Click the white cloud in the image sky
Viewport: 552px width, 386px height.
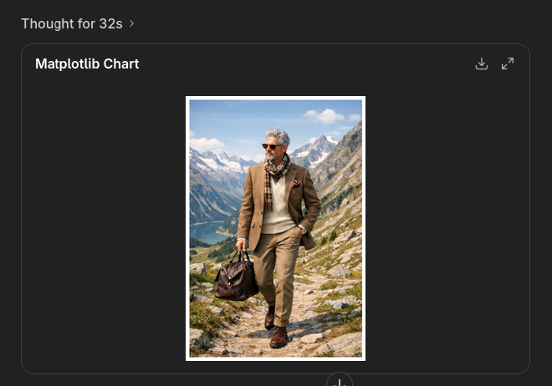coord(324,115)
